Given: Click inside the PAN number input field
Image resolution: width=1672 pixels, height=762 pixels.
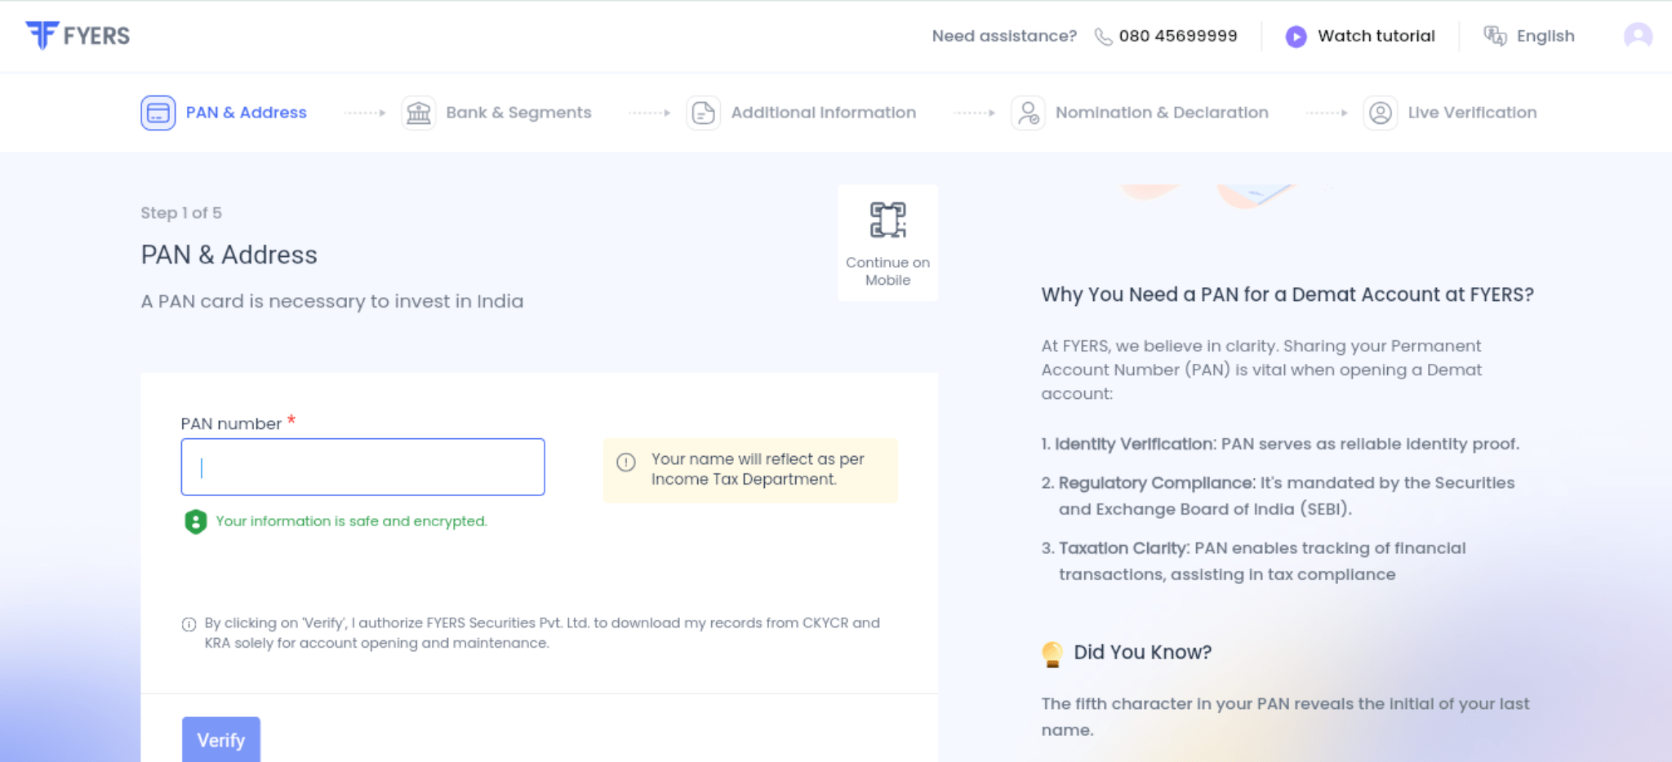Looking at the screenshot, I should tap(362, 467).
